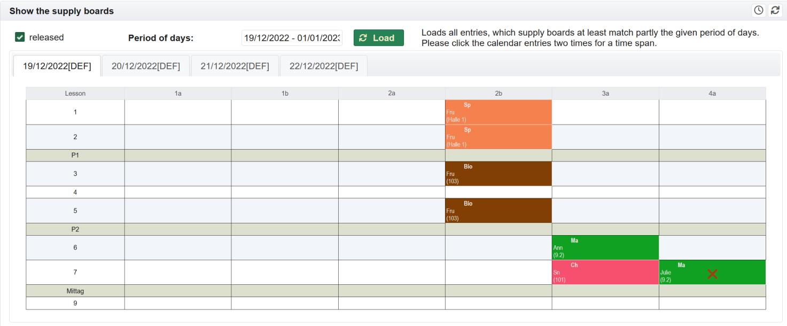Click the 3a column header
This screenshot has height=326, width=787.
tap(605, 94)
